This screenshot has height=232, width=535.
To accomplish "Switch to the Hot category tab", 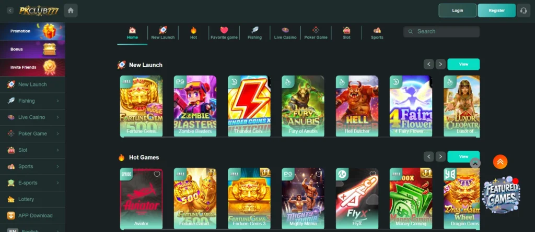I will click(193, 33).
